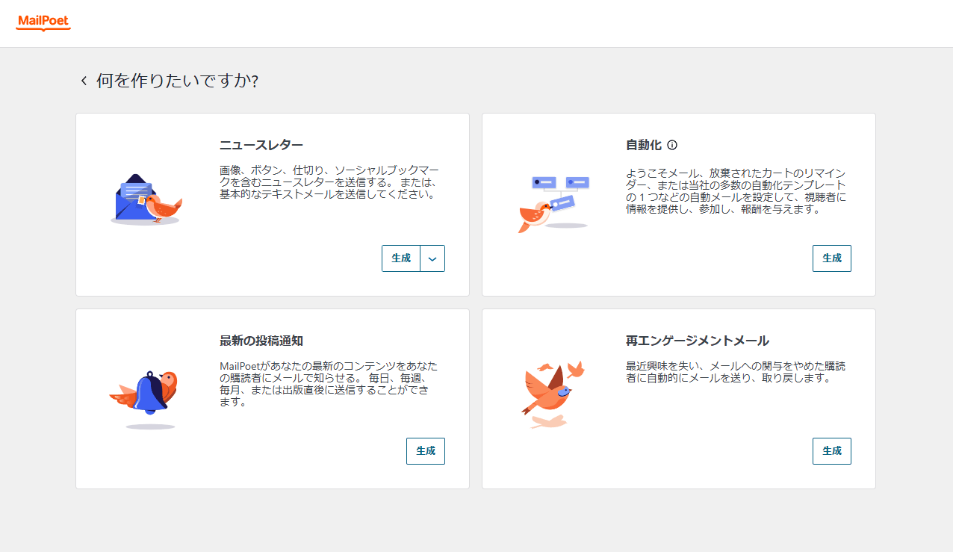Click the info icon next to 自動化
This screenshot has height=552, width=953.
pyautogui.click(x=672, y=145)
